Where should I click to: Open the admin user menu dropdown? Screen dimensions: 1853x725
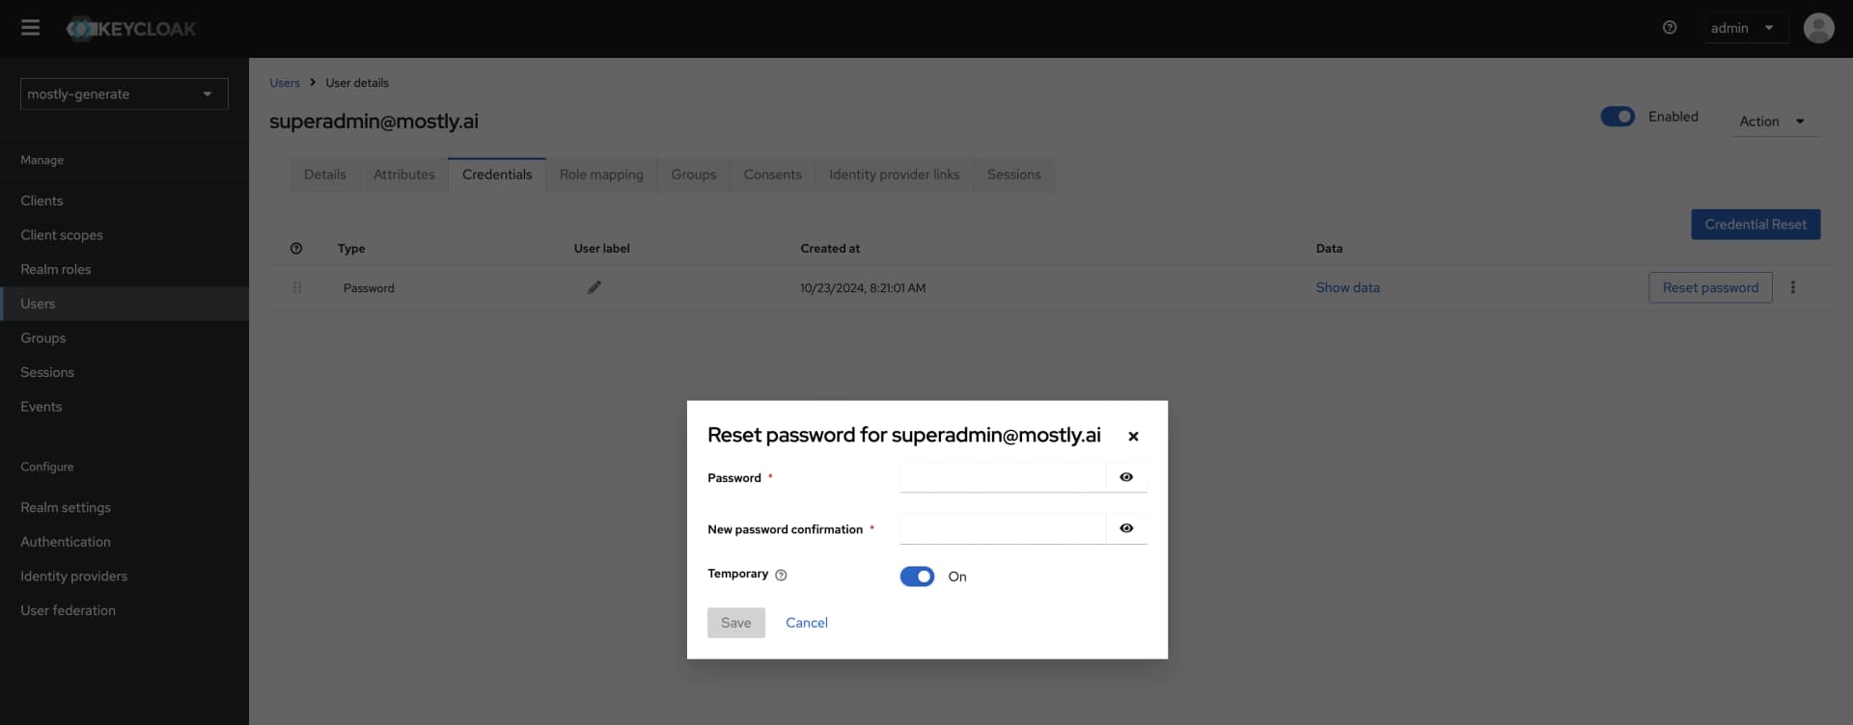pos(1743,27)
